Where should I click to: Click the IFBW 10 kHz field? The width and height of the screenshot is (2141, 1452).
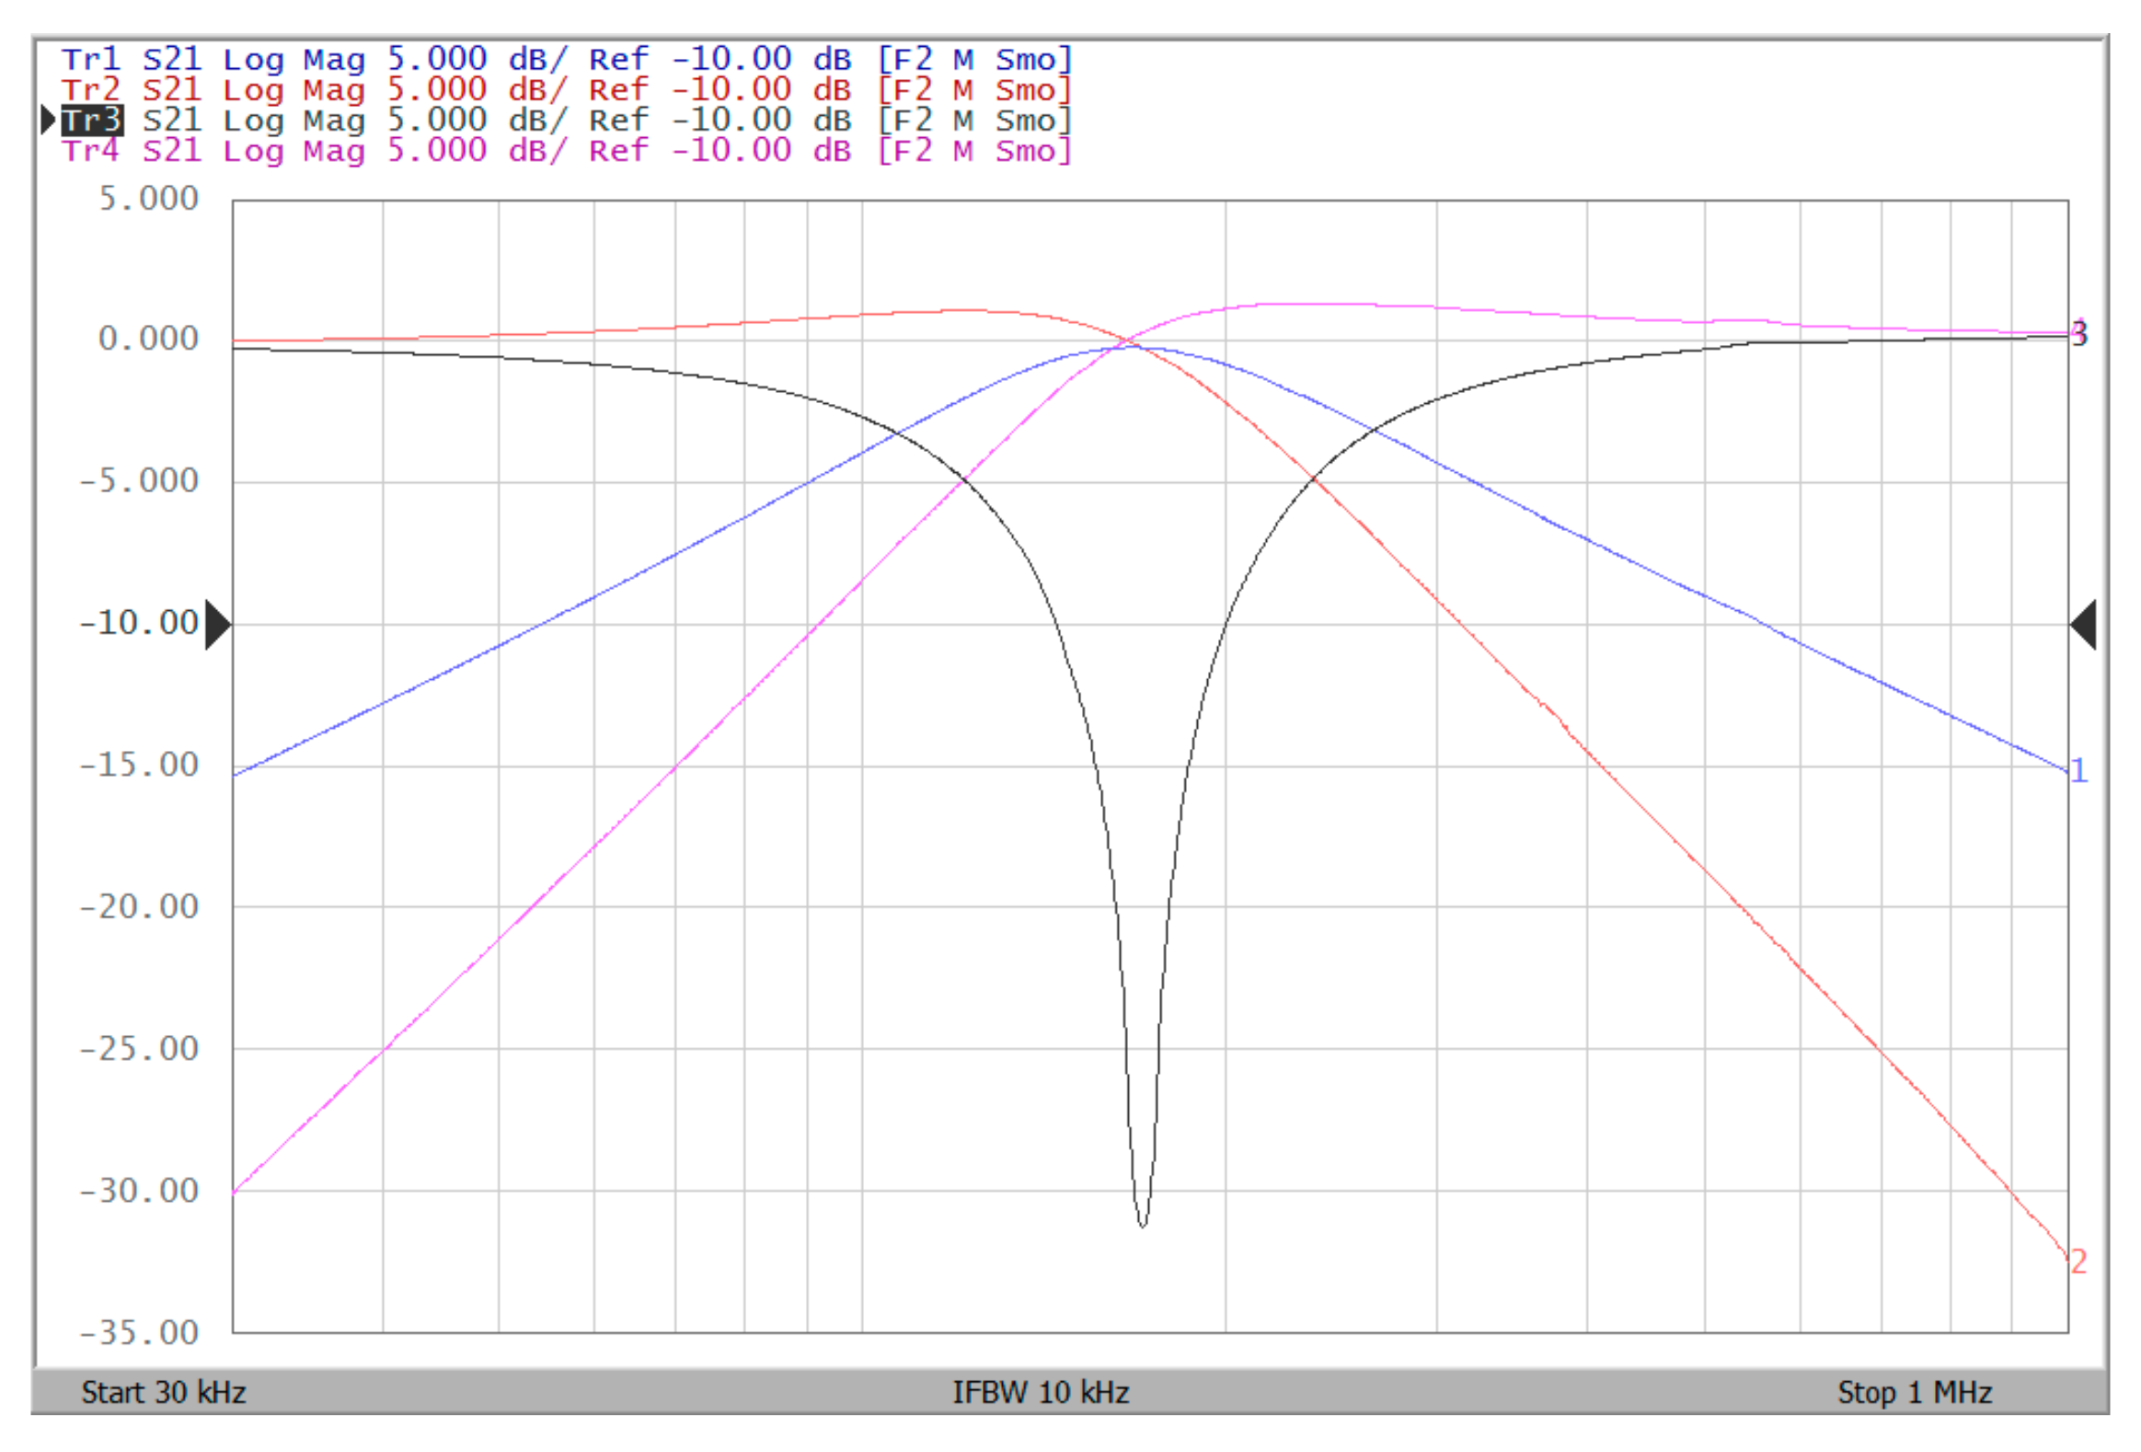pyautogui.click(x=1040, y=1392)
